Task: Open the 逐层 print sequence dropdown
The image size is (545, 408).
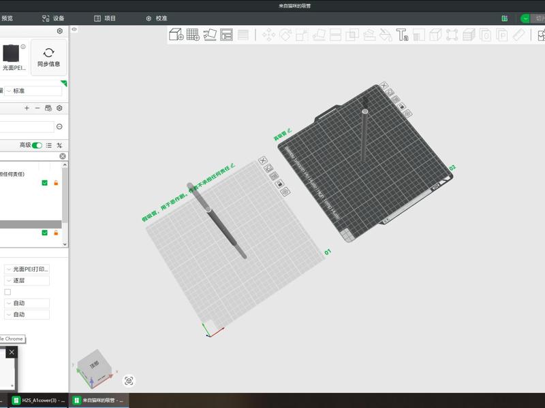Action: pyautogui.click(x=27, y=280)
